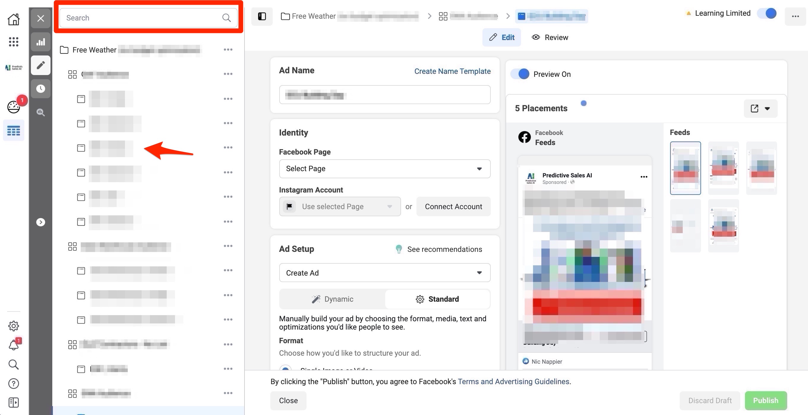Select the pencil edit icon in sidebar
Image resolution: width=808 pixels, height=415 pixels.
pos(40,65)
